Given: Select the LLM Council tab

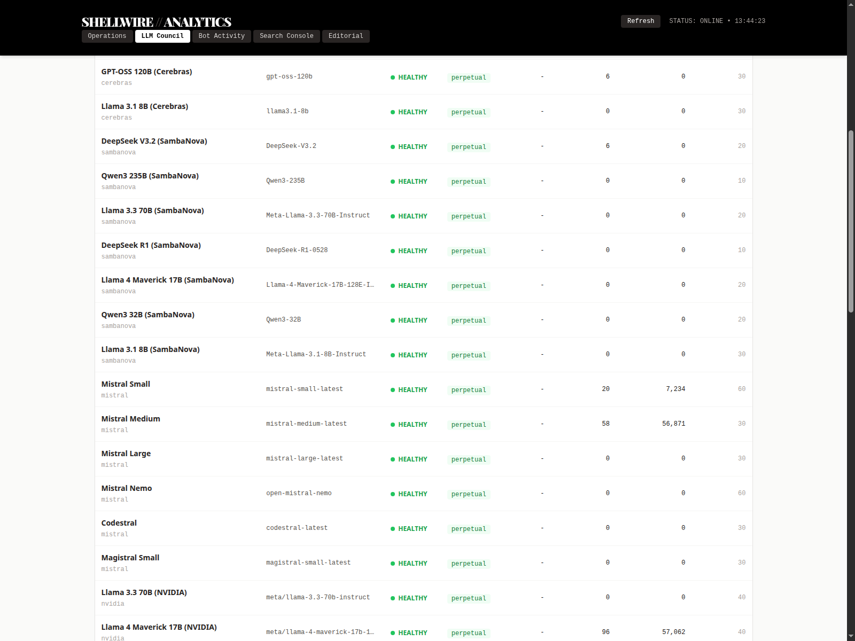Looking at the screenshot, I should tap(162, 36).
